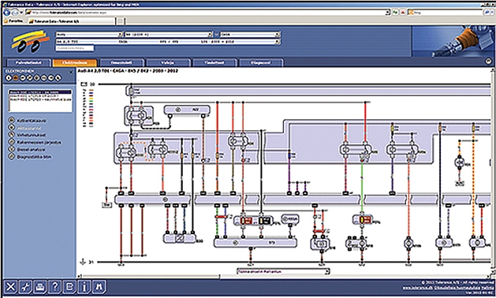Click the info 'i' icon in bottom toolbar
Image resolution: width=496 pixels, height=298 pixels.
(84, 287)
